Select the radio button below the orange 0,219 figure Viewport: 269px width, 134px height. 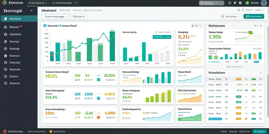(180, 45)
